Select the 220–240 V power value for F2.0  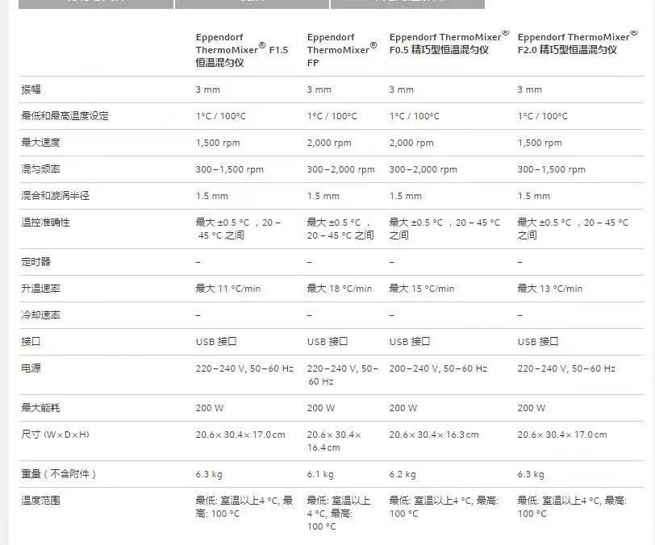[566, 368]
